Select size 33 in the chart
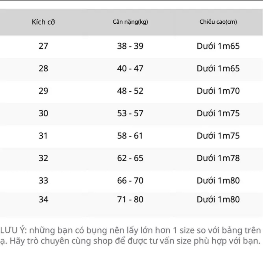 (x=43, y=181)
